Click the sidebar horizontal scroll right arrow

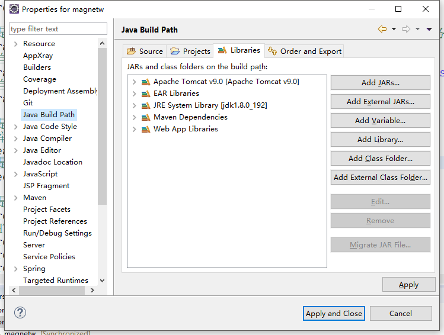[92, 291]
